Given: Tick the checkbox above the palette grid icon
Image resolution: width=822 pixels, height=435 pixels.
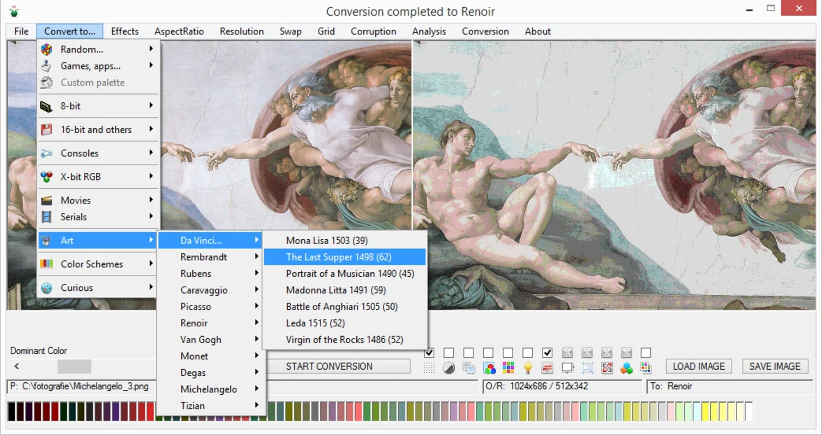Looking at the screenshot, I should coord(508,353).
